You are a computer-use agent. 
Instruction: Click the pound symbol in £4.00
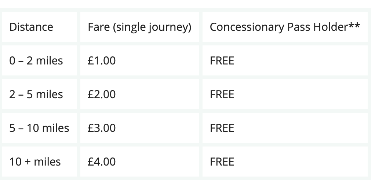pyautogui.click(x=90, y=162)
